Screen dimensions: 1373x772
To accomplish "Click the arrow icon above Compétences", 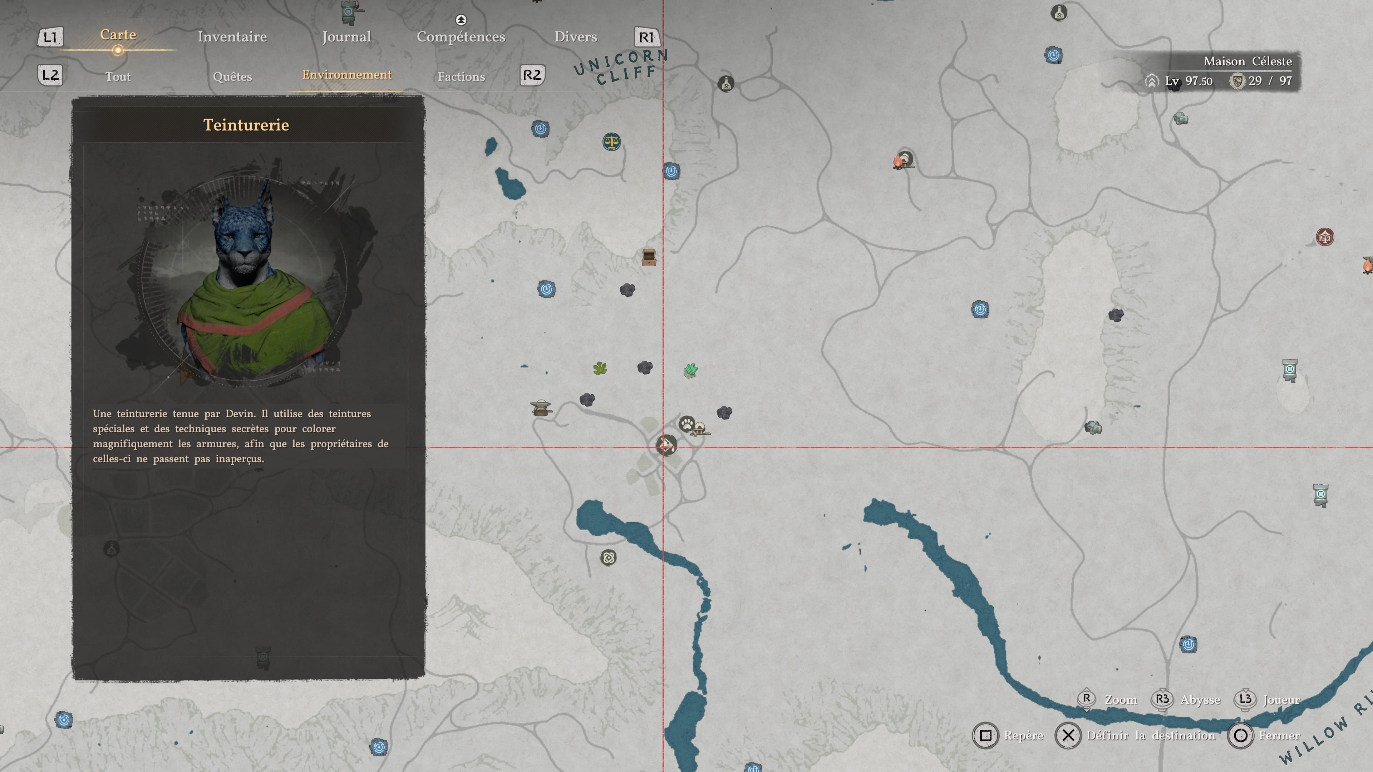I will (461, 20).
